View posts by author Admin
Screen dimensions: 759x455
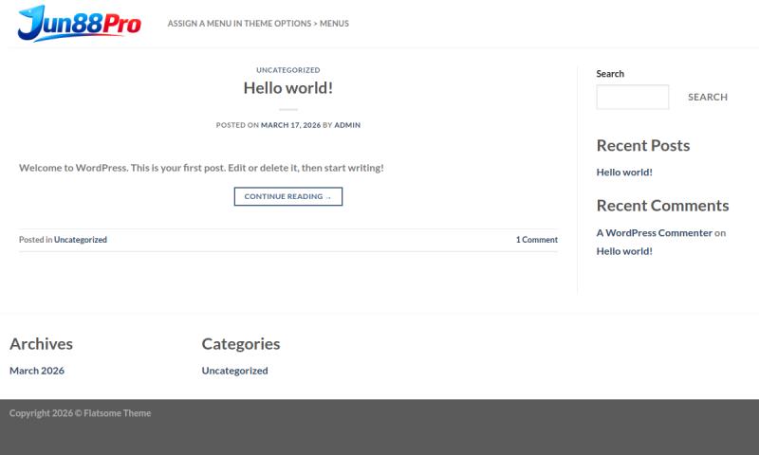coord(347,125)
